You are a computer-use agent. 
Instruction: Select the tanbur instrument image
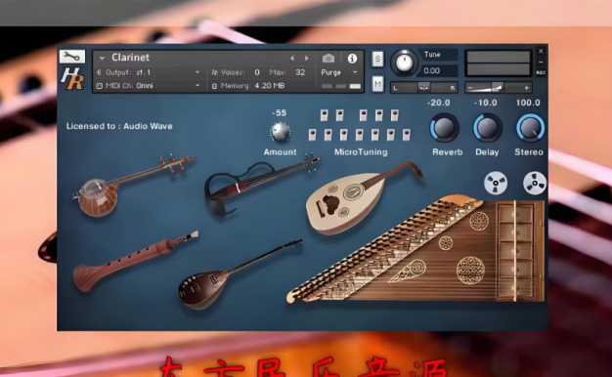coord(133,185)
